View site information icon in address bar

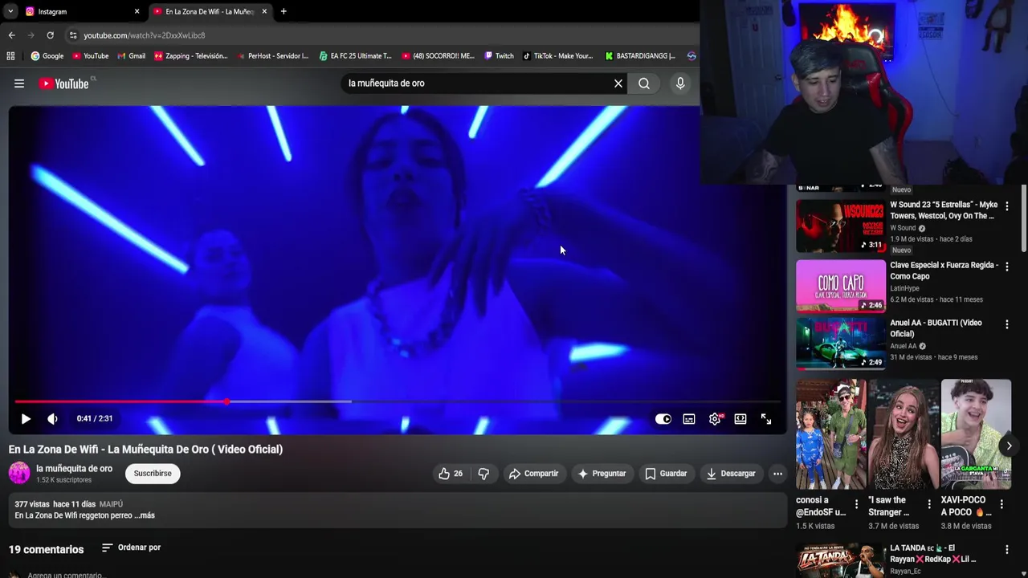click(73, 35)
